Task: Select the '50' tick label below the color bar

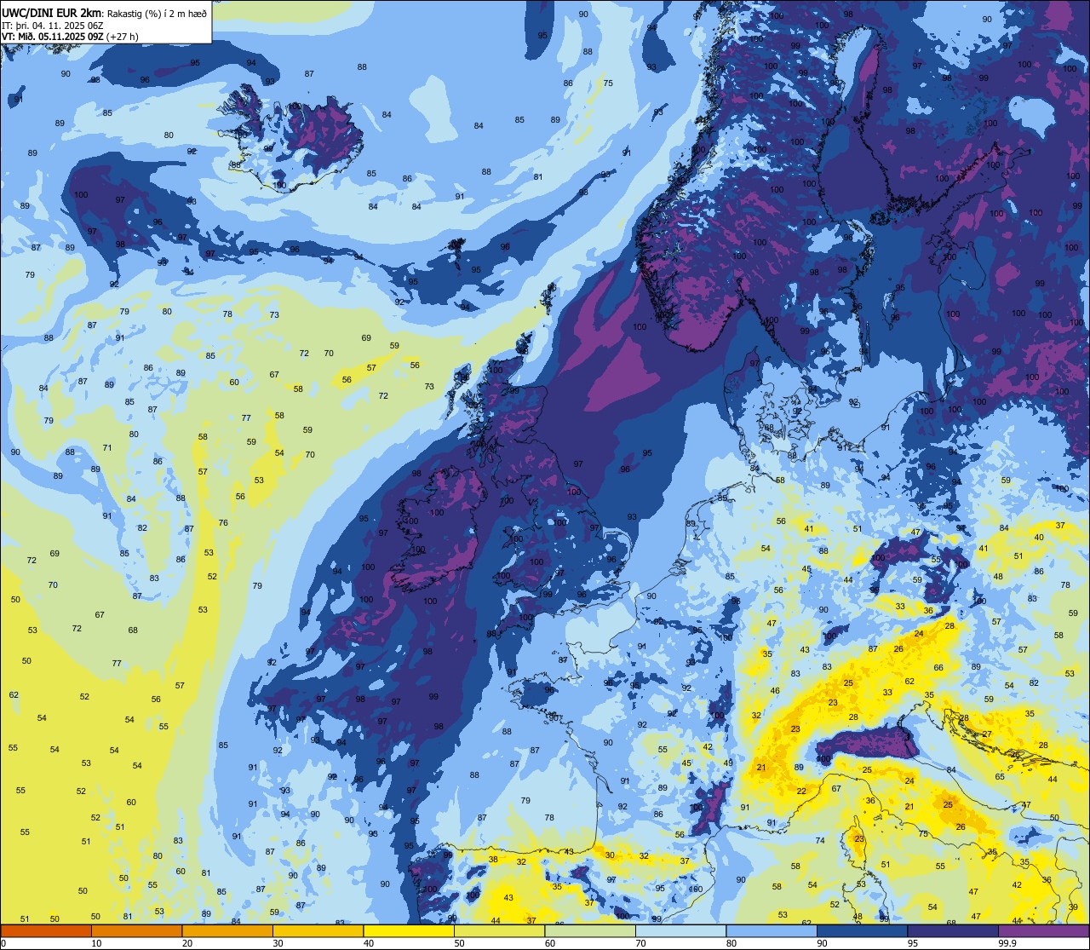Action: [459, 943]
